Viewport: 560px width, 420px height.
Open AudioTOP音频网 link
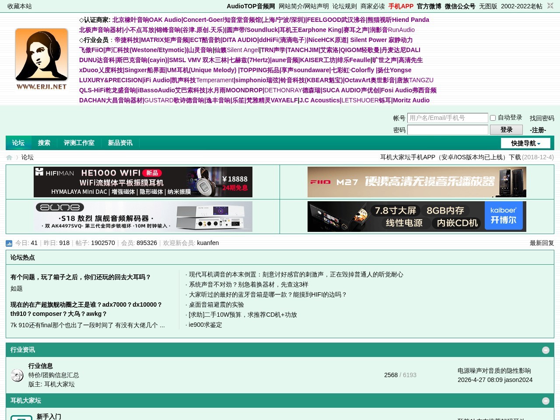251,6
